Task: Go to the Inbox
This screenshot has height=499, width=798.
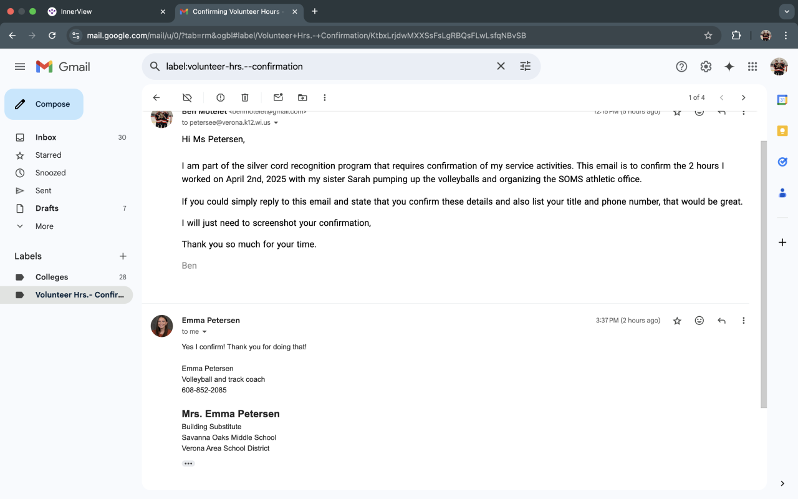Action: pyautogui.click(x=46, y=137)
